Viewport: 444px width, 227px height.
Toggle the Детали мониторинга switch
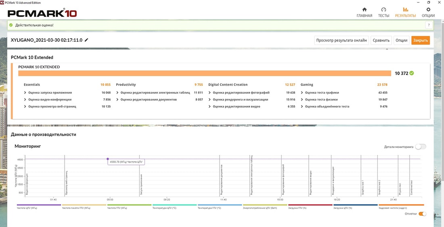[x=420, y=147]
